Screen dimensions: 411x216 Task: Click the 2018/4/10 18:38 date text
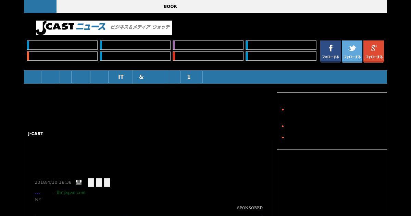coord(53,182)
